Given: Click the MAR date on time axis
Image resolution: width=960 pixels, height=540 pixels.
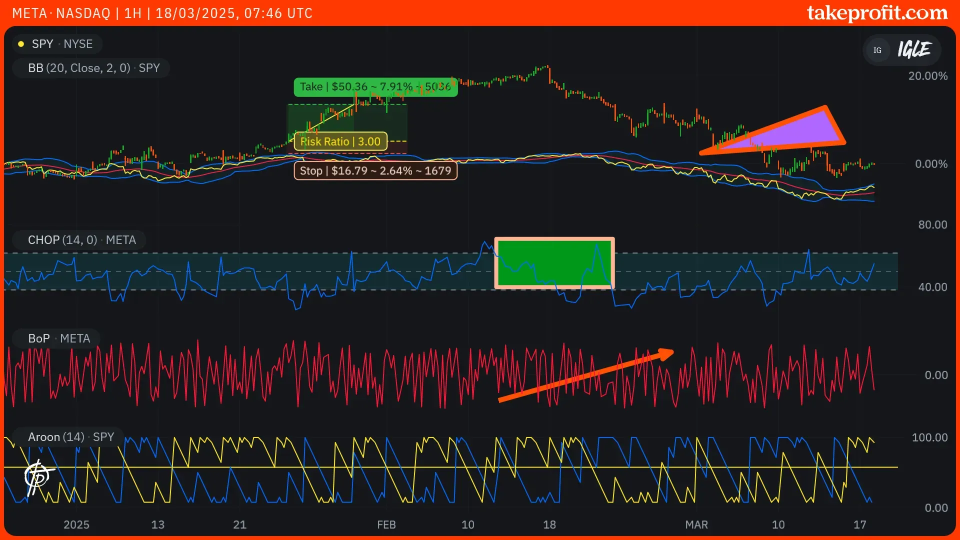Looking at the screenshot, I should coord(696,524).
